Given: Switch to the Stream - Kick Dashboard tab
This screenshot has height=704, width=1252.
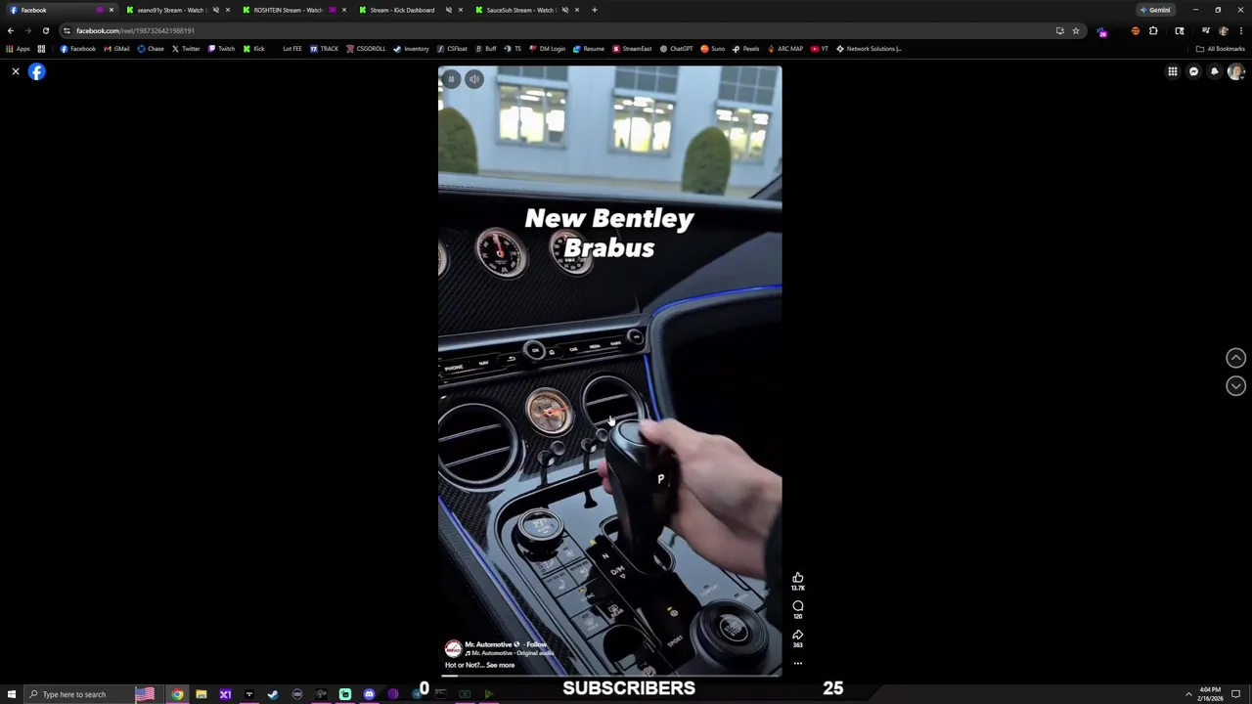Looking at the screenshot, I should [410, 10].
